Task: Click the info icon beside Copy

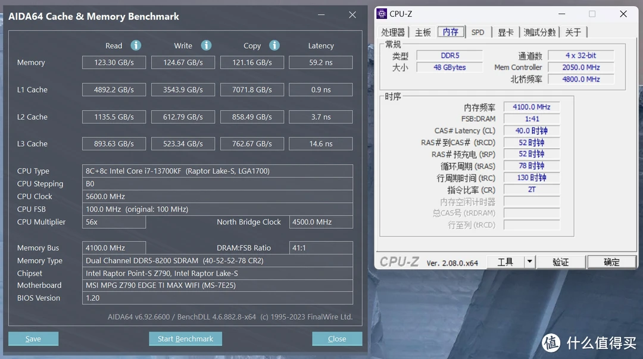Action: 274,45
